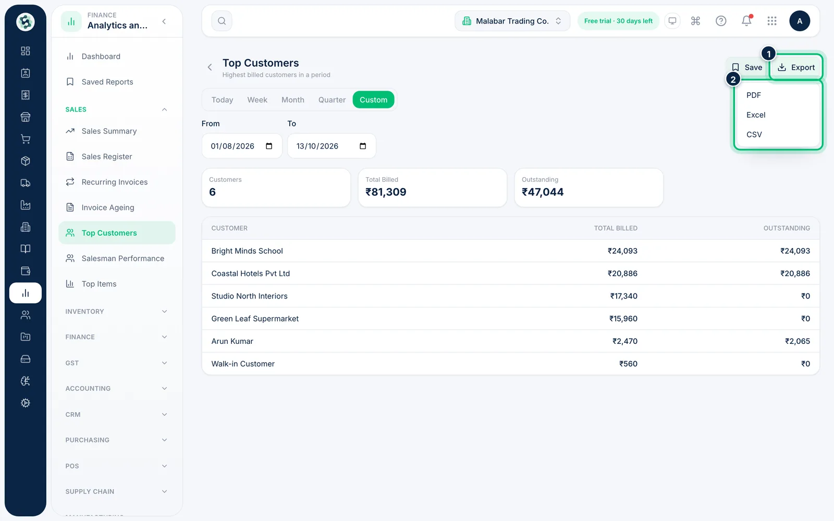Open the help question mark icon
The height and width of the screenshot is (521, 834).
point(721,21)
